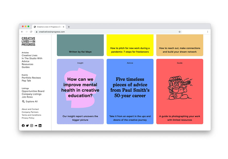228x159 pixels.
Task: Click the padlock site info icon
Action: pyautogui.click(x=37, y=32)
